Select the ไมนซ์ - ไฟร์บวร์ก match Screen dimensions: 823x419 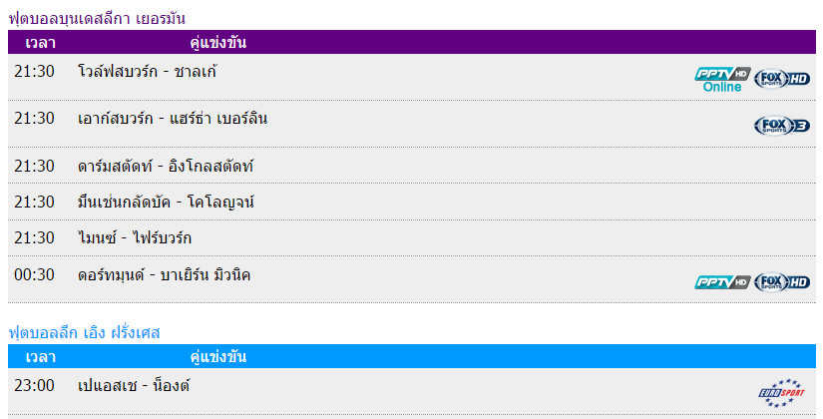pos(135,237)
